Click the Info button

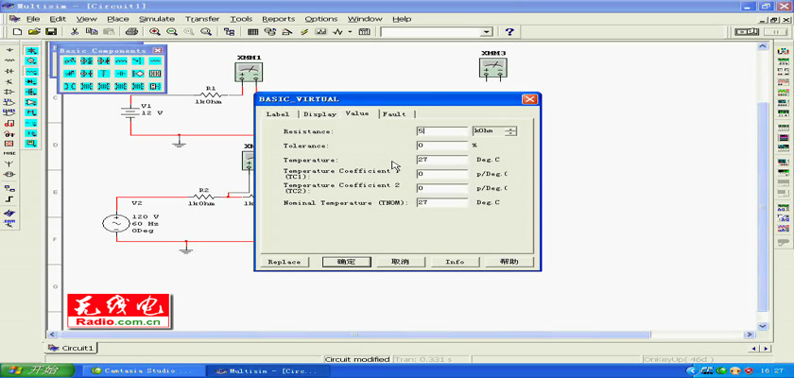455,262
